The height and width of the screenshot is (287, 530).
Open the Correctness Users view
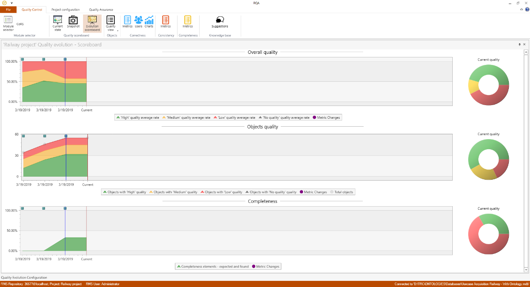(x=138, y=22)
